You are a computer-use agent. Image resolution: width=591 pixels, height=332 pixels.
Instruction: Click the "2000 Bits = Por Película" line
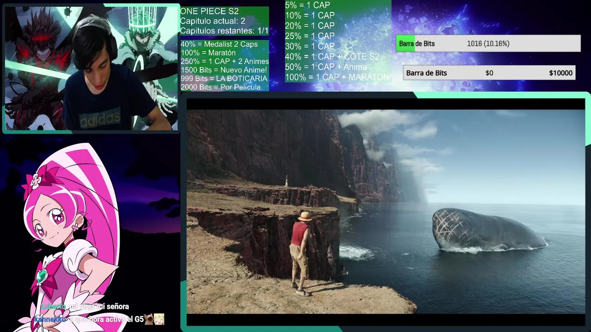220,87
